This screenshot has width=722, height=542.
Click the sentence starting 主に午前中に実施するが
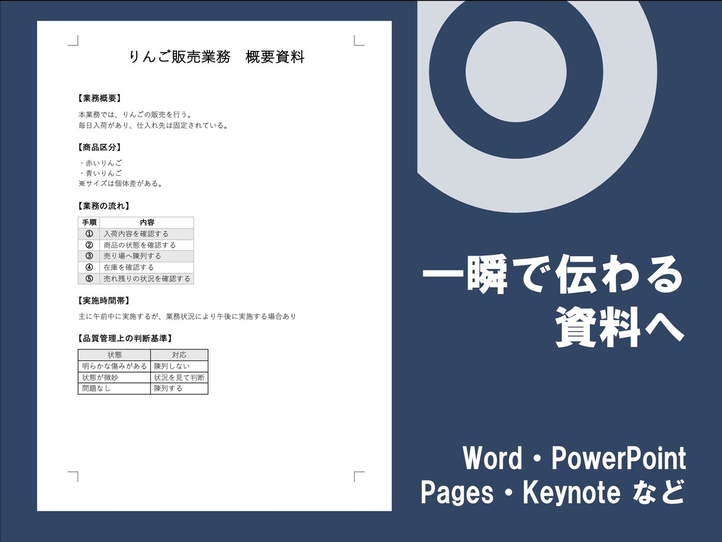click(x=187, y=317)
